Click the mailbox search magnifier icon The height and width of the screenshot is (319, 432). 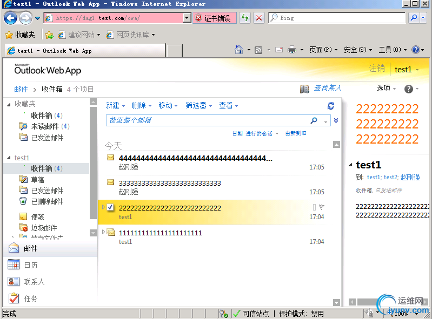coord(314,120)
